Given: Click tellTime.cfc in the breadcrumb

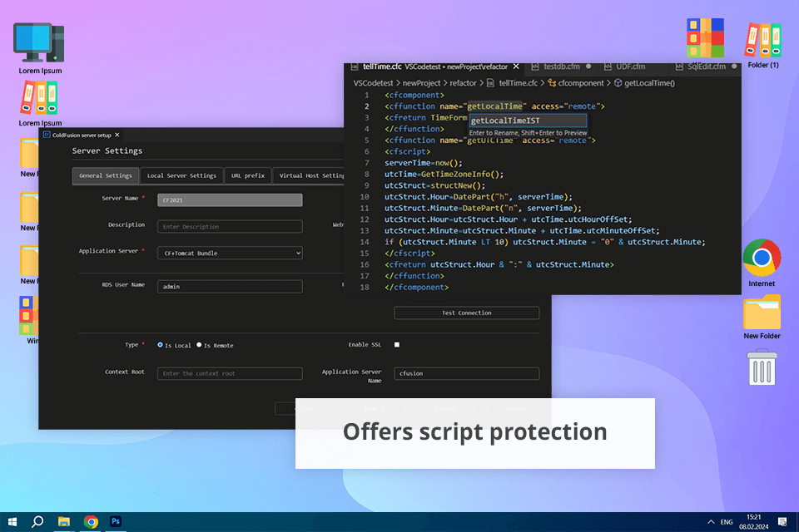Looking at the screenshot, I should 518,83.
